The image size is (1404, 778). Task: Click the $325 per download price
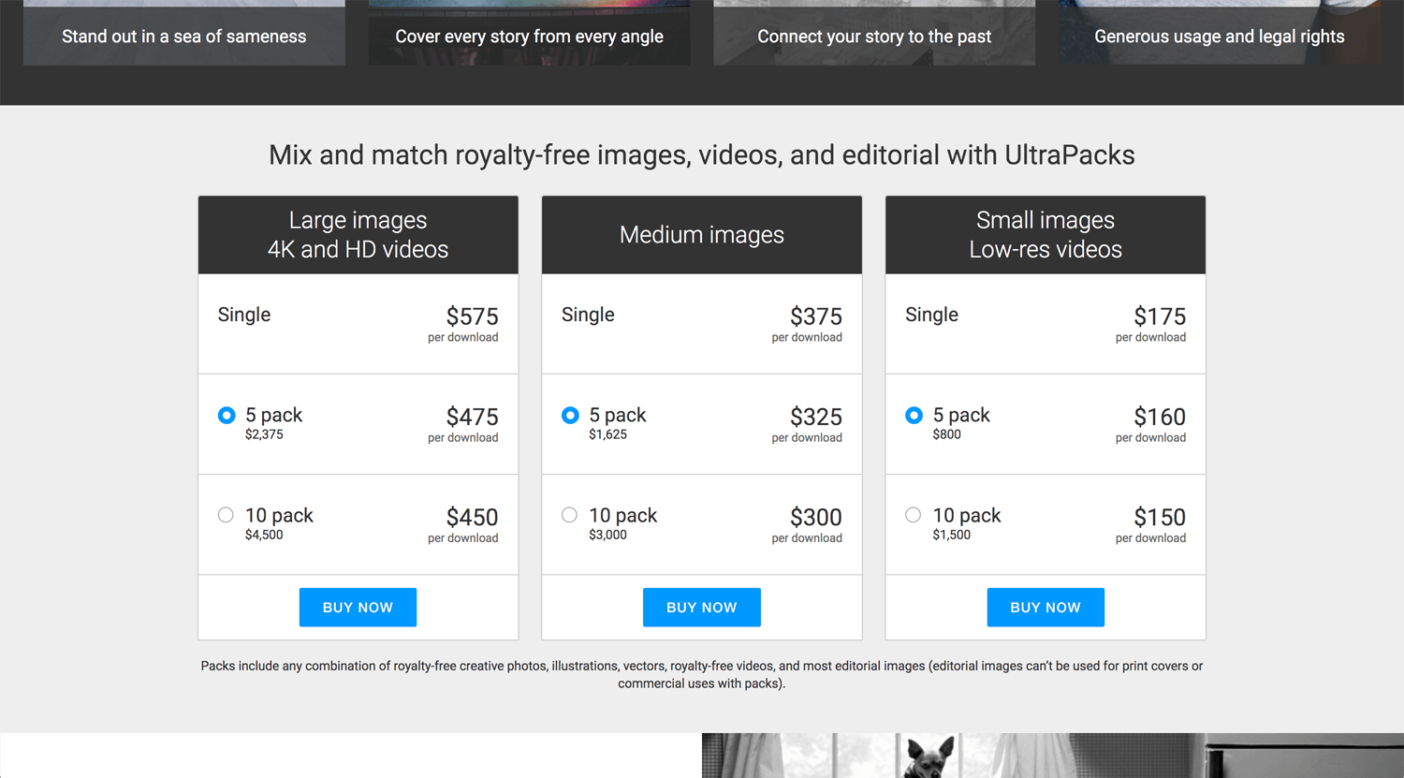[x=816, y=417]
